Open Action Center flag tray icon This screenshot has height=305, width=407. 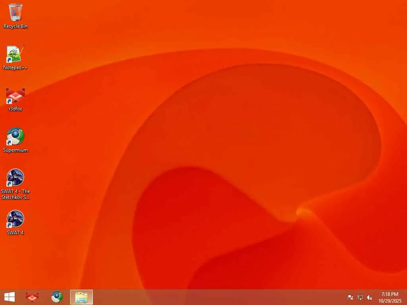click(x=350, y=297)
